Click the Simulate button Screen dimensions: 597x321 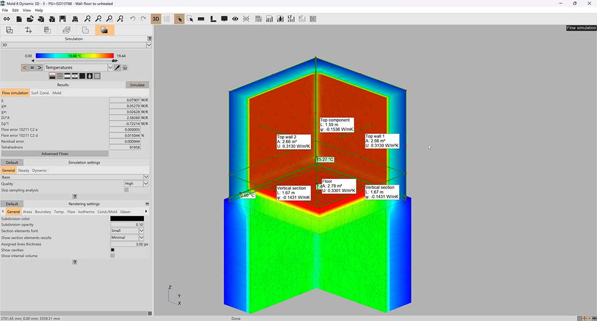point(137,85)
